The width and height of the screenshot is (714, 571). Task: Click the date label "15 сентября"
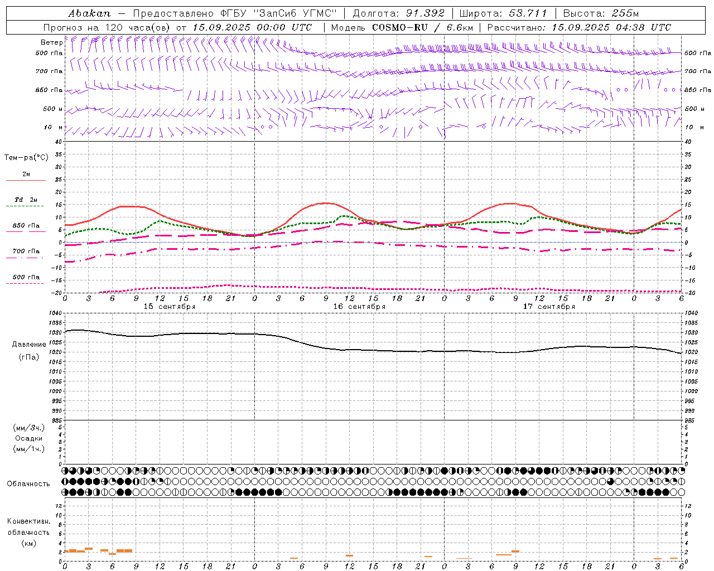pos(170,307)
